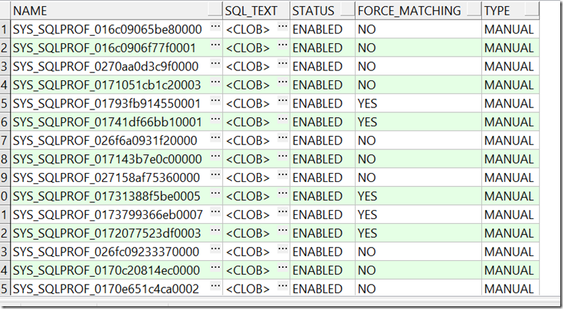Open CLOB viewer ellipsis in row 1
The image size is (563, 309).
coord(283,27)
